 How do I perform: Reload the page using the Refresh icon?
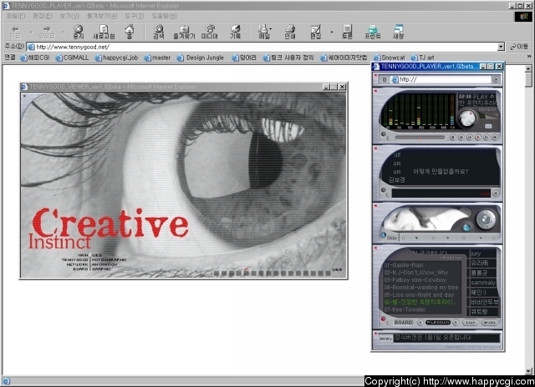[104, 32]
